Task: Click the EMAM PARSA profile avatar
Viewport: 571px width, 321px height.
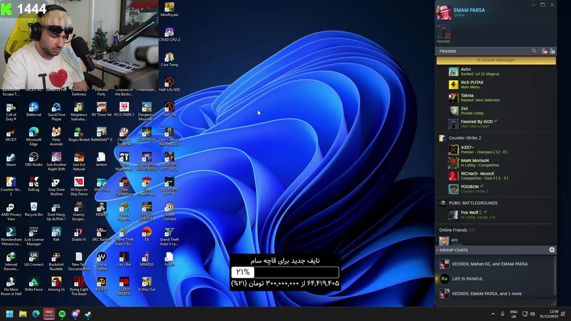Action: tap(444, 12)
